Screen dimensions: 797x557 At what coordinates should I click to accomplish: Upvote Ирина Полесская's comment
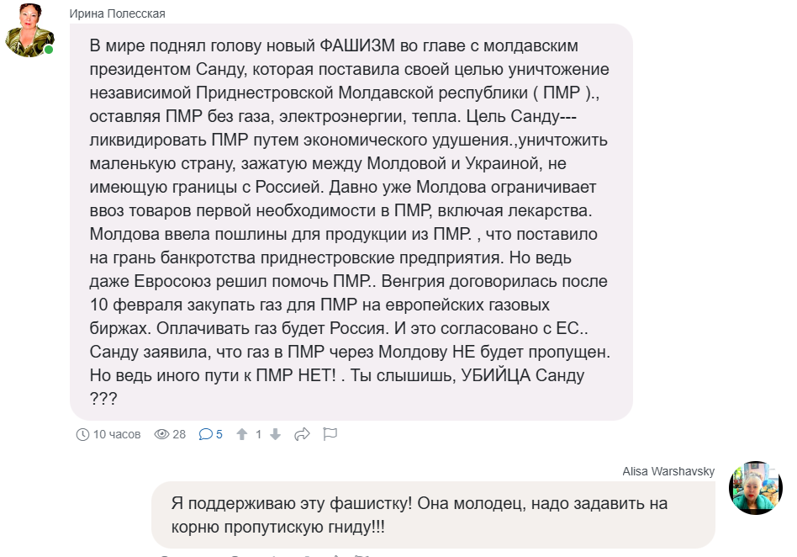coord(242,434)
